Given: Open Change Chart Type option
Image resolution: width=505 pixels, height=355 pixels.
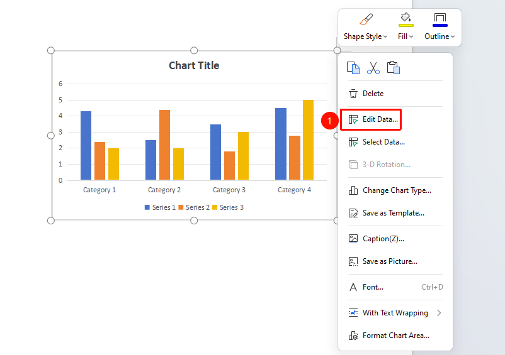Looking at the screenshot, I should [x=395, y=190].
